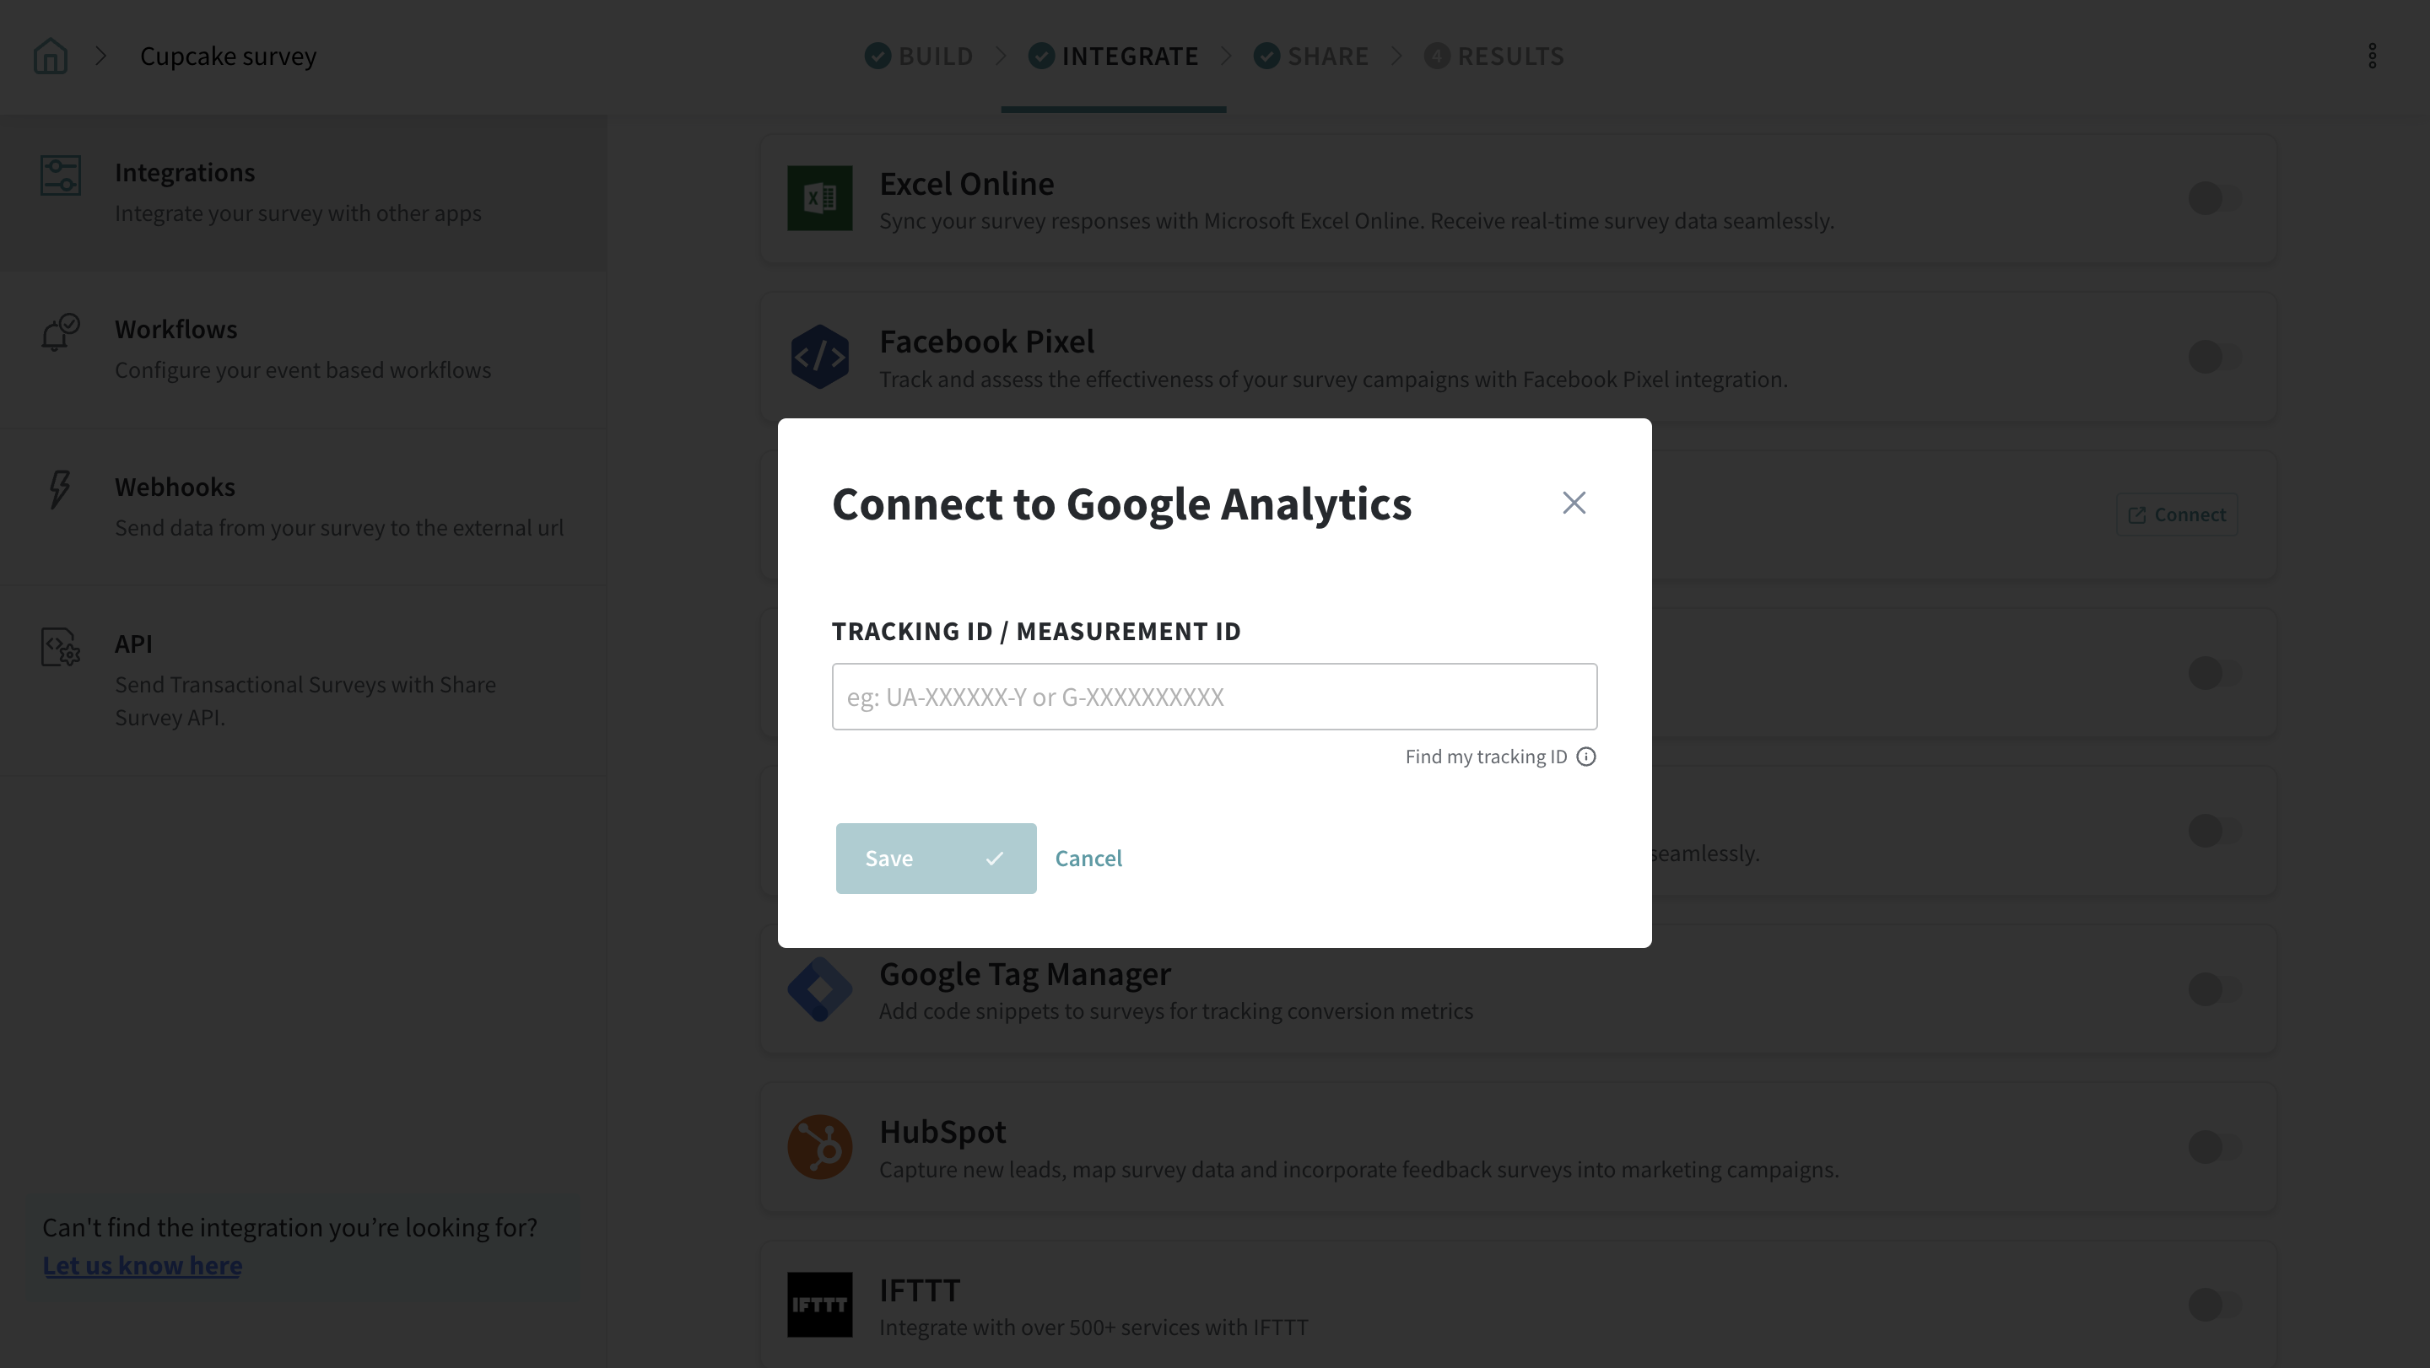Click the Excel Online icon
Viewport: 2430px width, 1368px height.
(818, 198)
